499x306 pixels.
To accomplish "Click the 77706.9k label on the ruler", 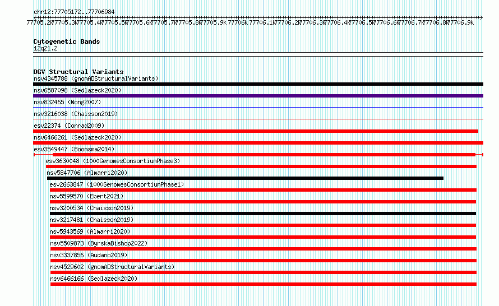I will pyautogui.click(x=461, y=22).
